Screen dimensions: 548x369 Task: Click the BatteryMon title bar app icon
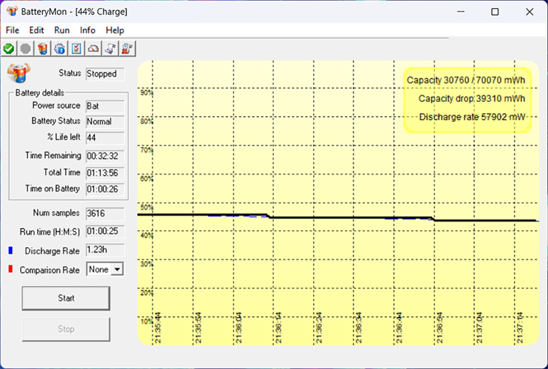(x=12, y=11)
